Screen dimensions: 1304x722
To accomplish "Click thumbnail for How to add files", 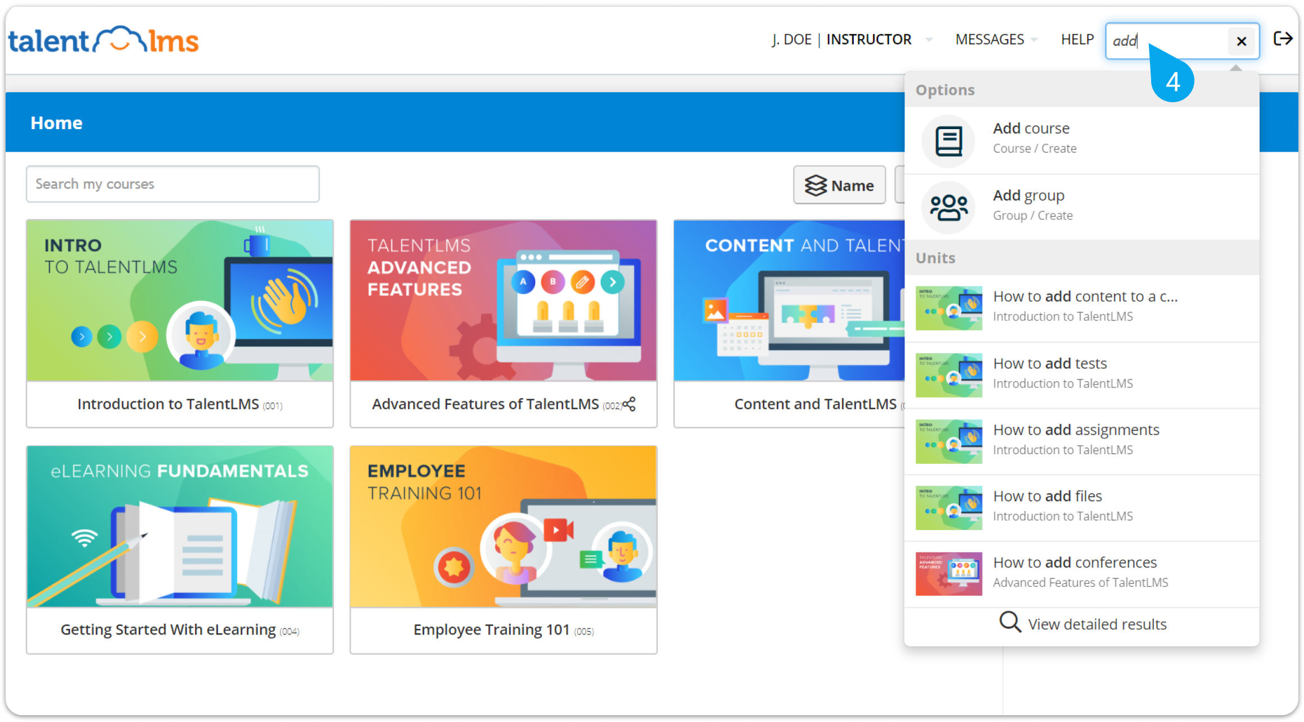I will tap(949, 508).
